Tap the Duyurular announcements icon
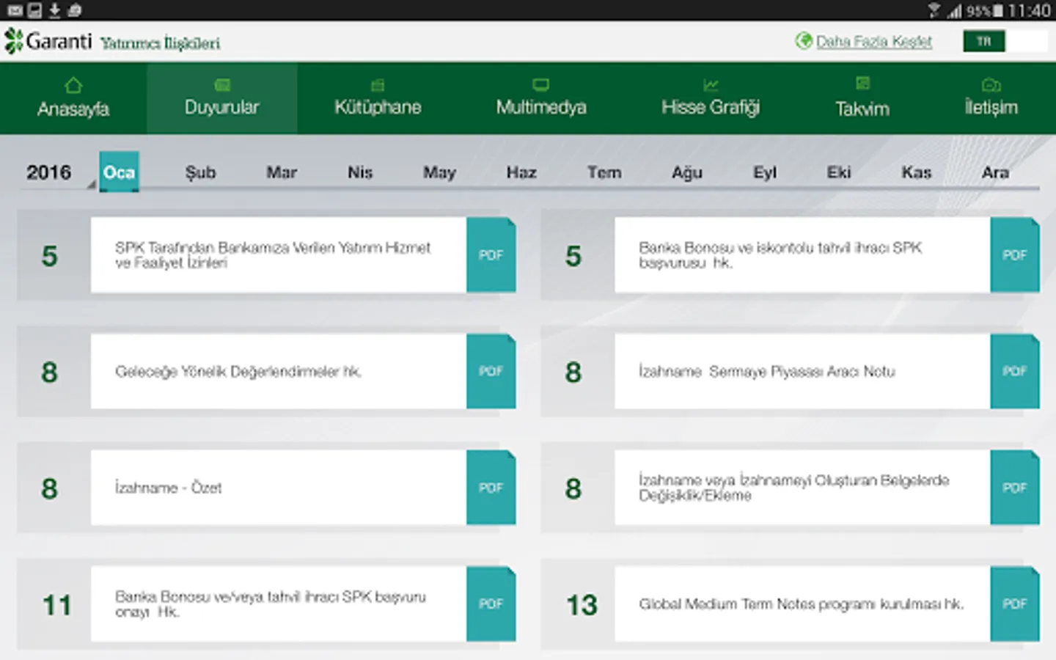Image resolution: width=1056 pixels, height=660 pixels. pos(222,85)
